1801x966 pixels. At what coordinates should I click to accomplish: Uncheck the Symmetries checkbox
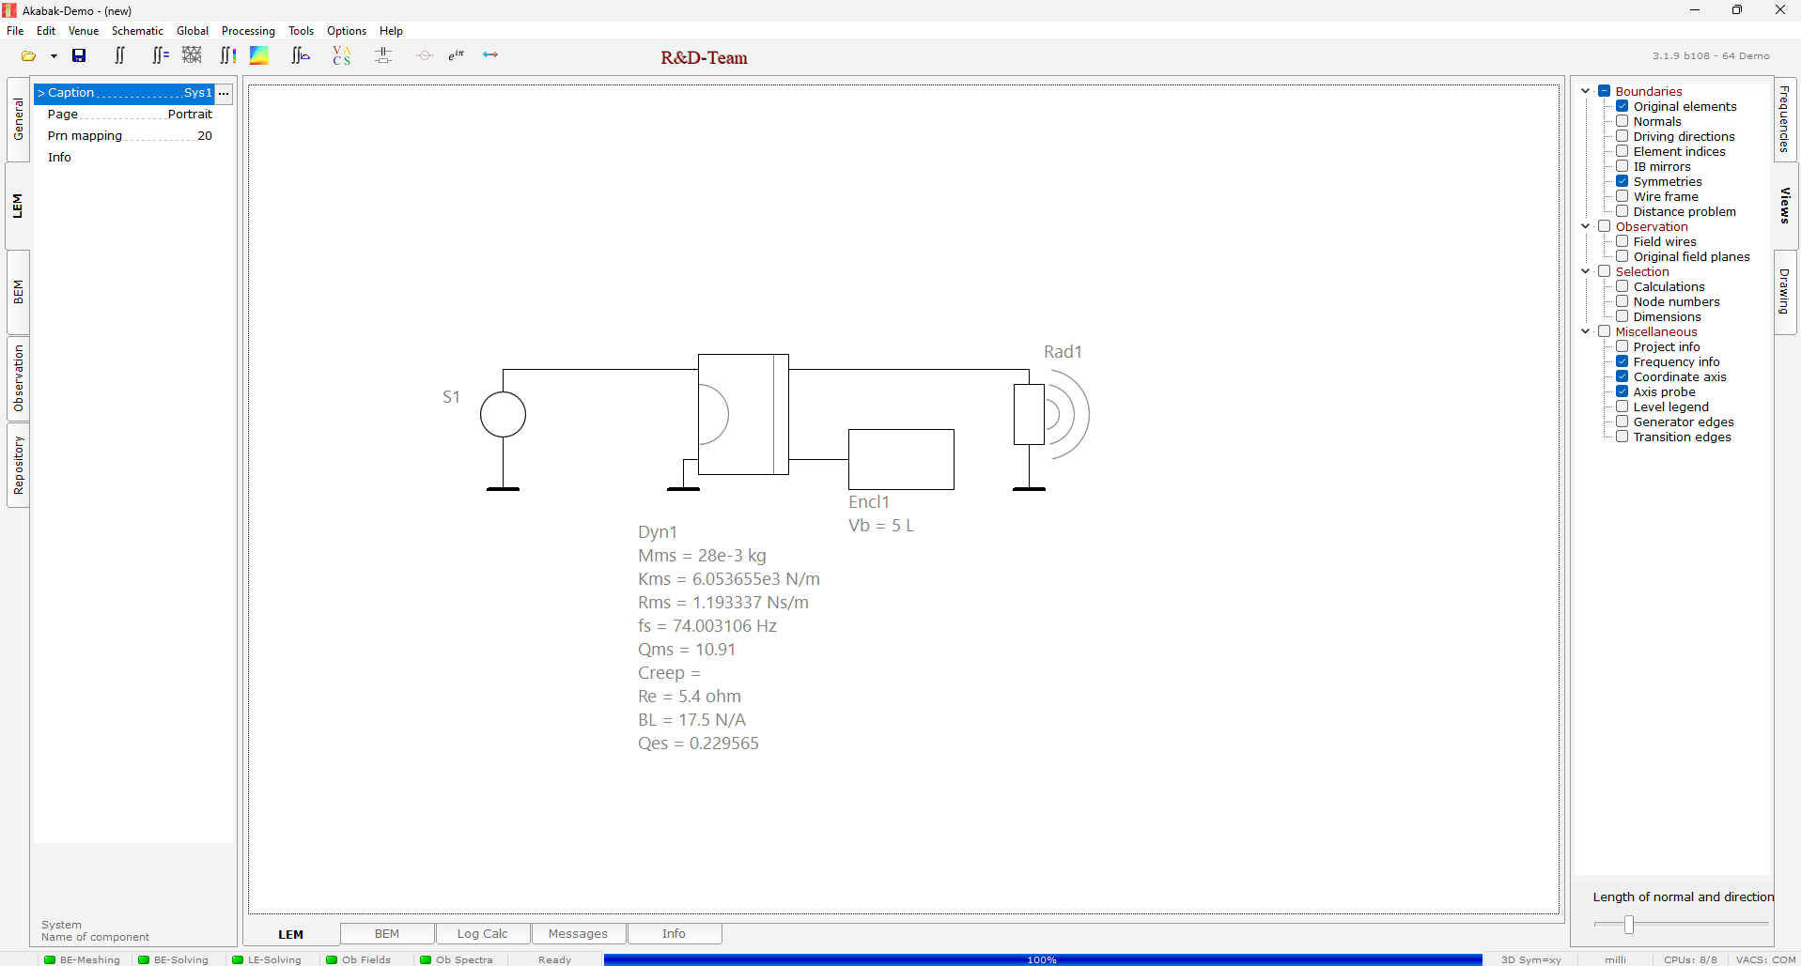pyautogui.click(x=1622, y=181)
